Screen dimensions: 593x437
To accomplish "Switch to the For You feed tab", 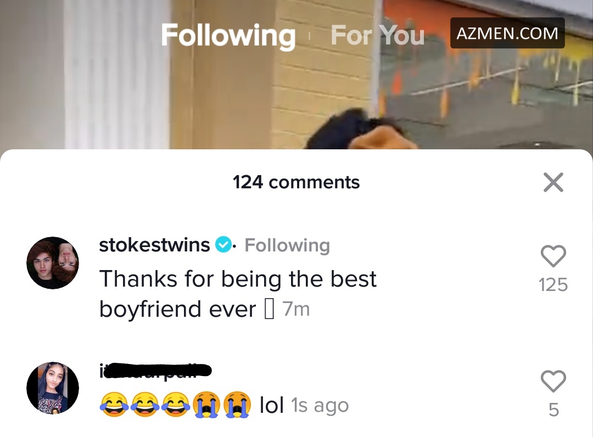I will (377, 35).
